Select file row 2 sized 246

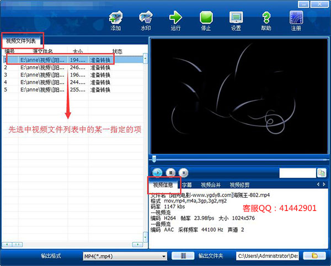[x=73, y=67]
